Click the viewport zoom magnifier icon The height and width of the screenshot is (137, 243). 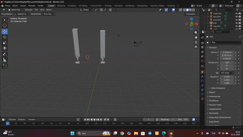coord(196,32)
